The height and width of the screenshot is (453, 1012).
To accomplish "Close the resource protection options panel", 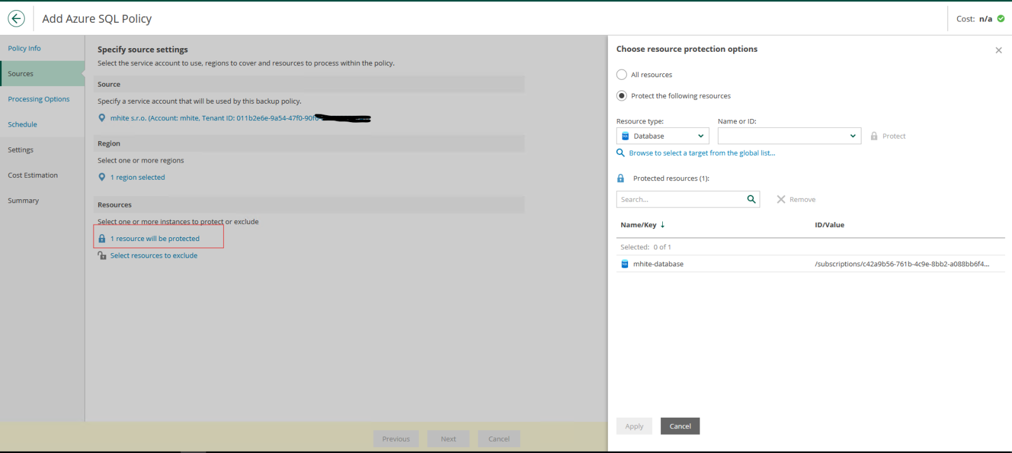I will click(998, 50).
